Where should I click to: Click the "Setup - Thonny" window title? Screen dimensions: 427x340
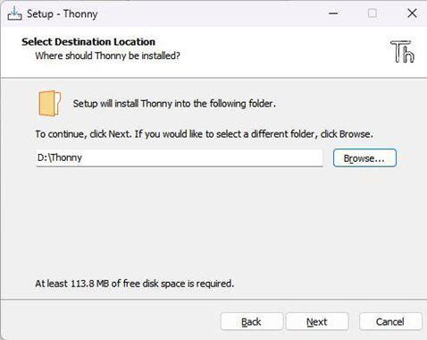(62, 13)
